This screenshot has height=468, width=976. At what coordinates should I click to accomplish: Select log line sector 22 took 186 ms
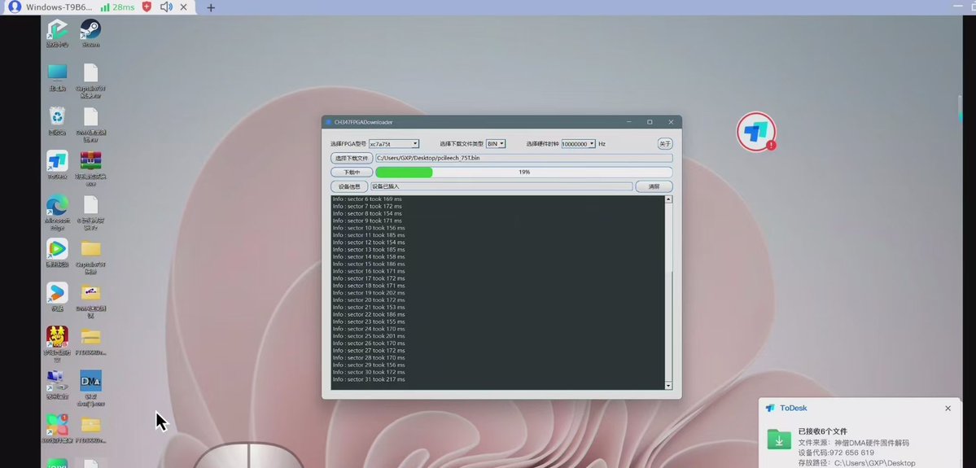tap(369, 314)
